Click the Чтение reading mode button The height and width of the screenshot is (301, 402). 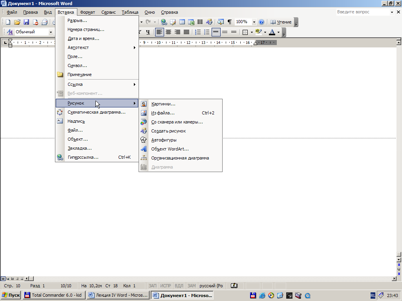pyautogui.click(x=281, y=22)
